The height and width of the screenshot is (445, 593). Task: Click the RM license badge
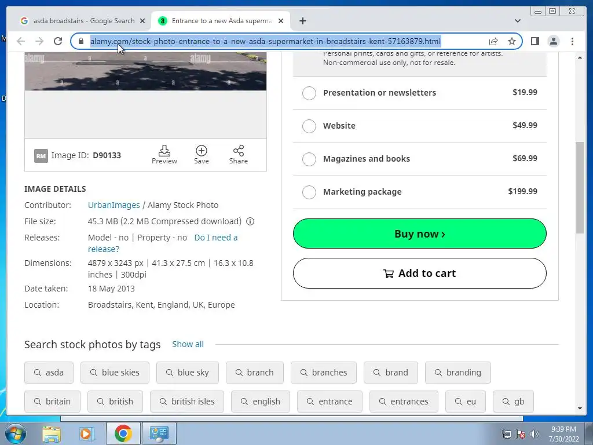point(41,155)
